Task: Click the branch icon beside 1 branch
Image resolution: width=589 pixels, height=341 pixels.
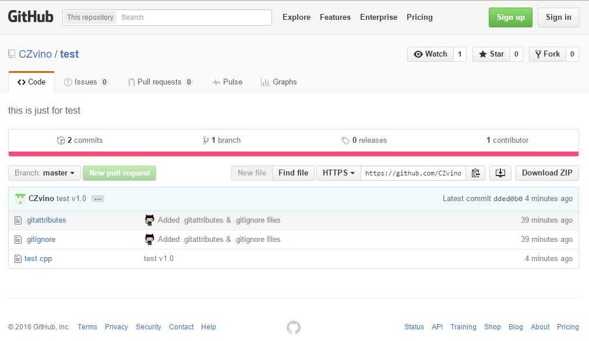Action: 206,140
